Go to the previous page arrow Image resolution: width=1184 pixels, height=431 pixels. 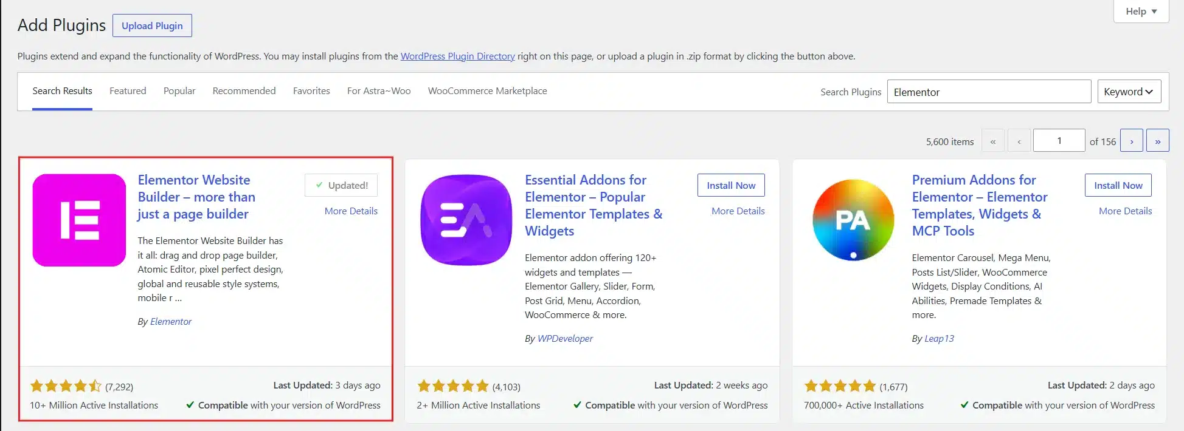[1019, 141]
